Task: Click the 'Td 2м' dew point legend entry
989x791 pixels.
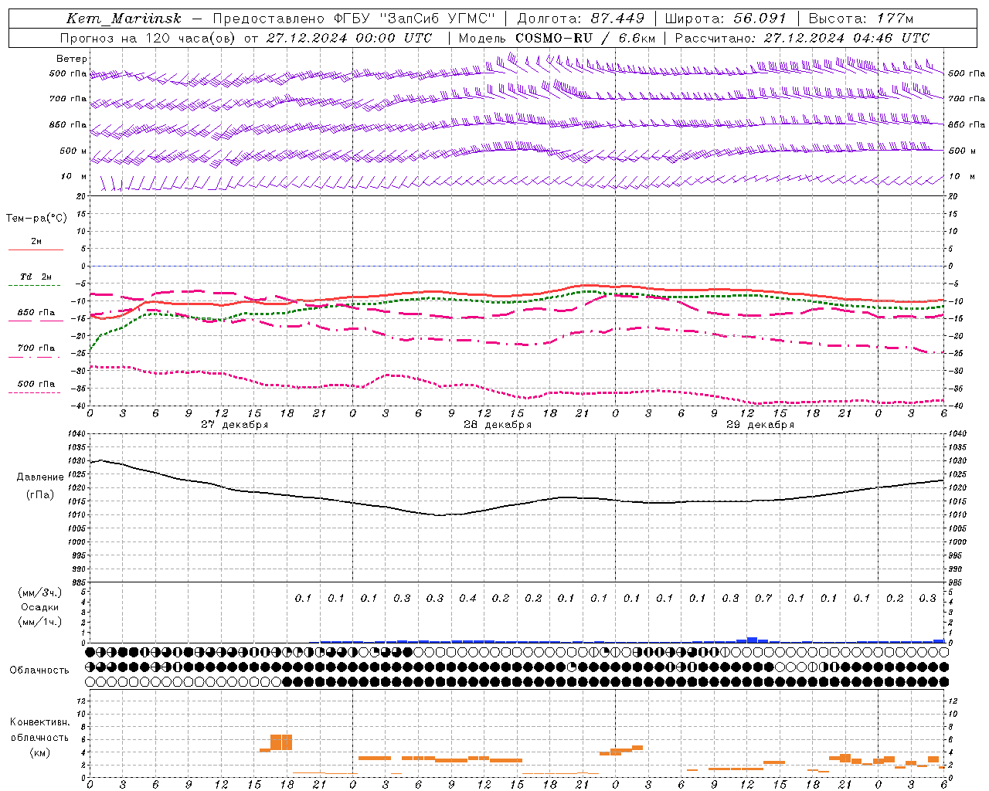Action: click(36, 277)
